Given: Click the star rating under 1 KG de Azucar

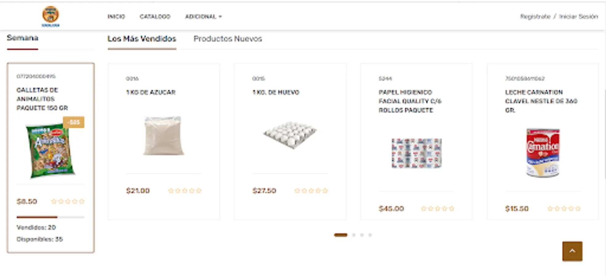Looking at the screenshot, I should (185, 191).
